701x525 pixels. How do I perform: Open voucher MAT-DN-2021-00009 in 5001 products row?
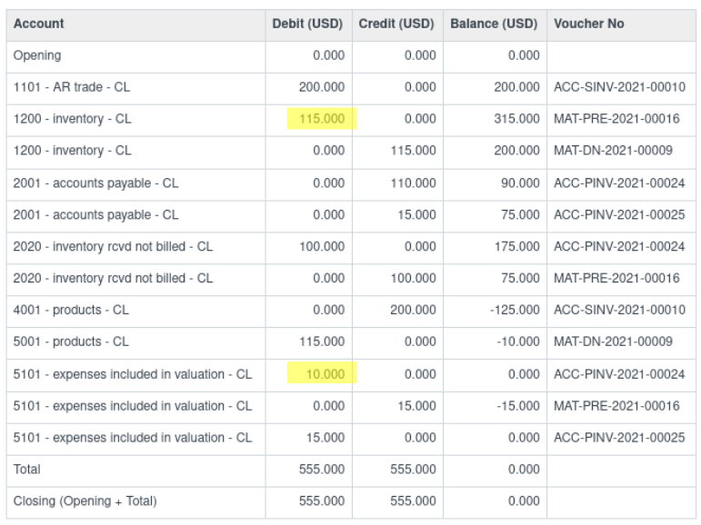[613, 342]
